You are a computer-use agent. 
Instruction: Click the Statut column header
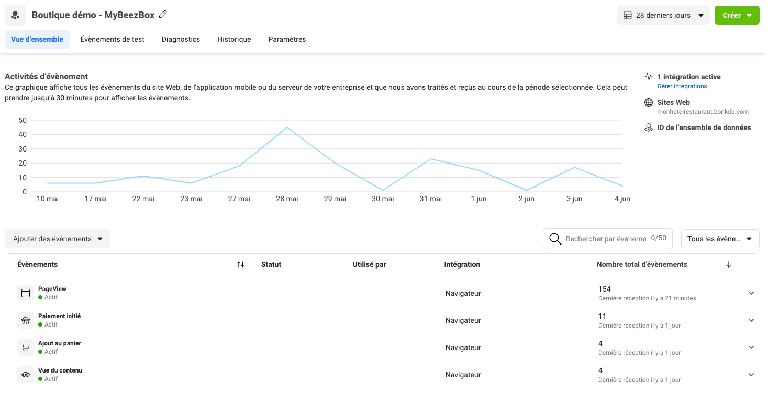coord(271,264)
